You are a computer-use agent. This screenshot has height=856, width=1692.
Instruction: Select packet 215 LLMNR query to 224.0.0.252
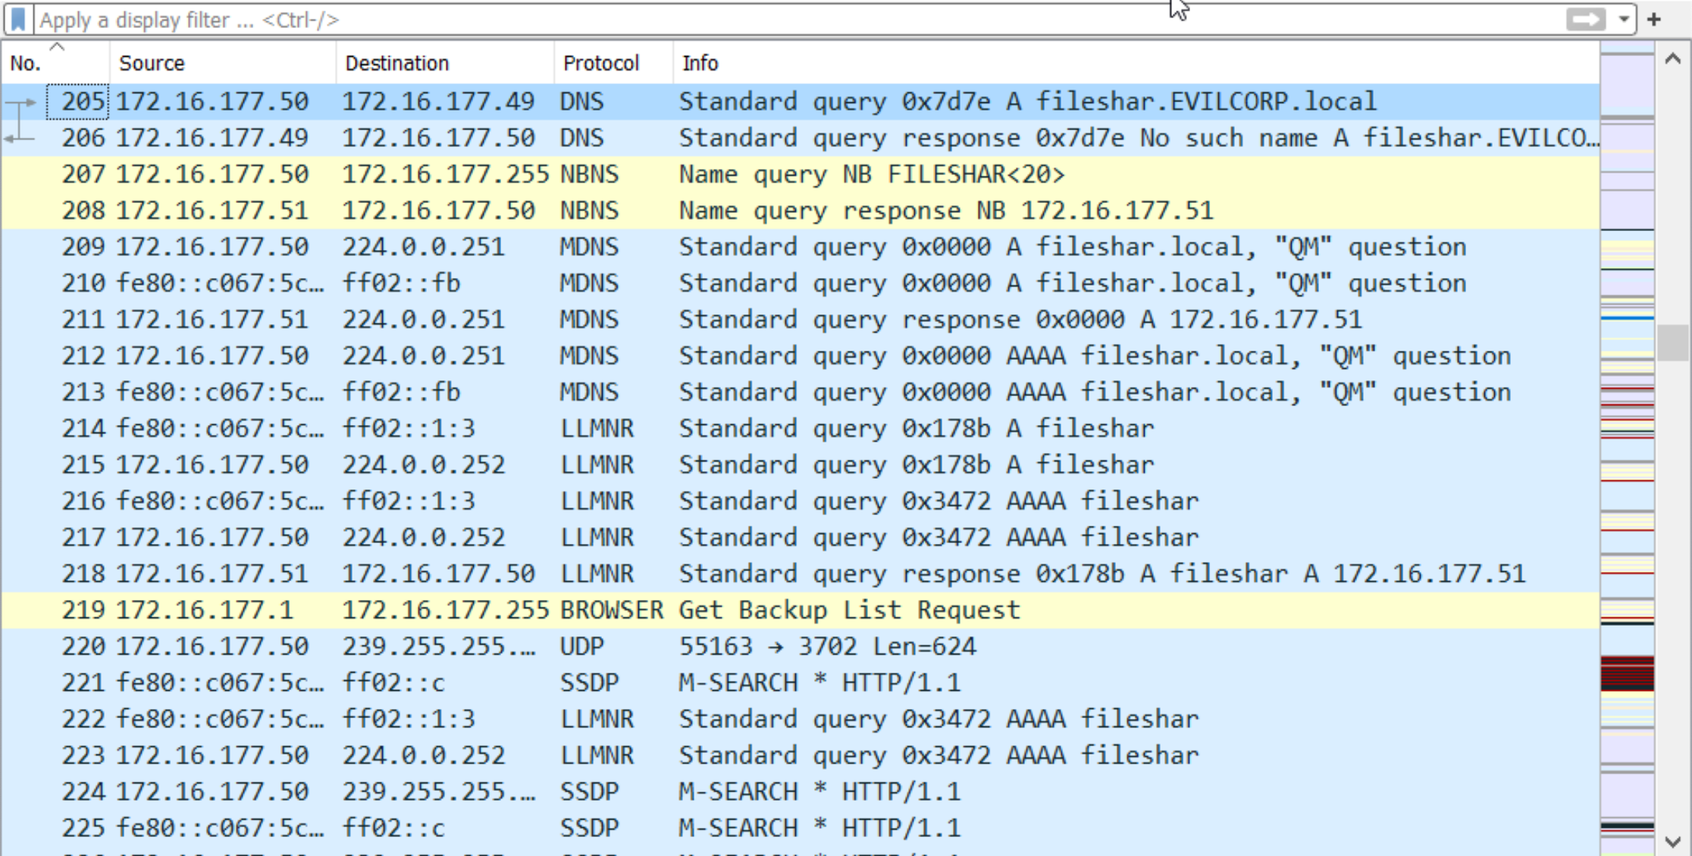[801, 465]
